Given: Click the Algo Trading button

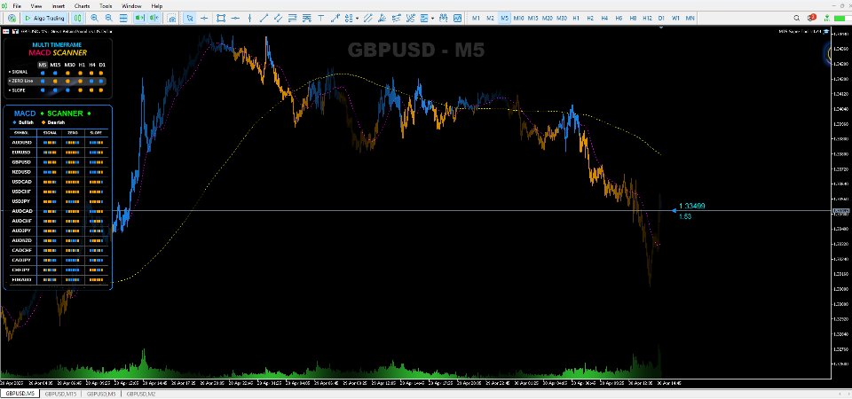Looking at the screenshot, I should 45,18.
